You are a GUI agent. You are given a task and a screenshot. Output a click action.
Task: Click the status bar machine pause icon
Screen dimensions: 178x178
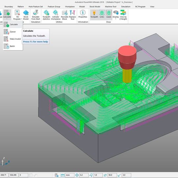56,175
